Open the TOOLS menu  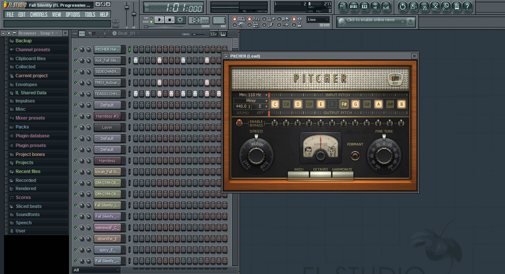[90, 14]
